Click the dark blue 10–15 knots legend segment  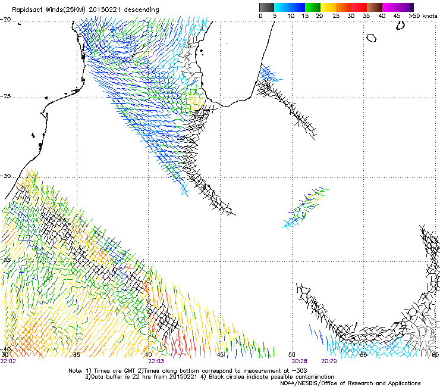click(297, 7)
